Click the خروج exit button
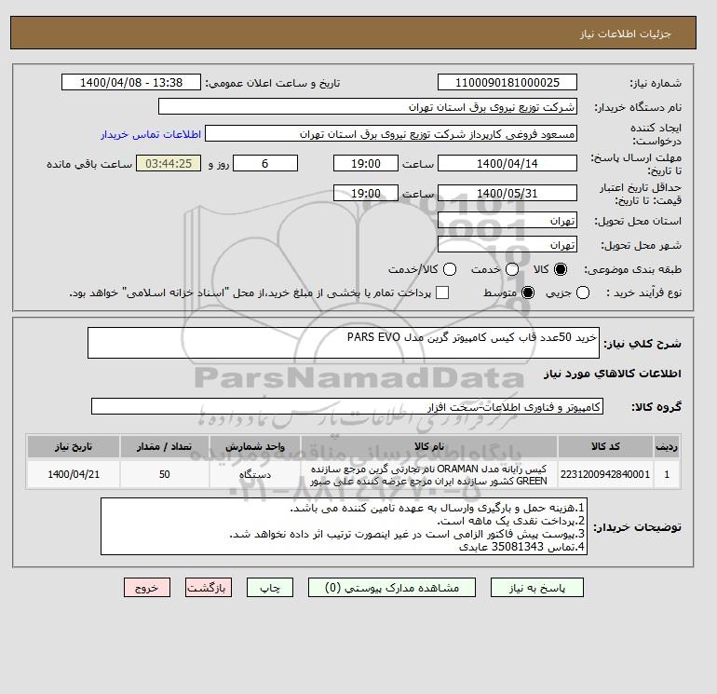 coord(147,588)
